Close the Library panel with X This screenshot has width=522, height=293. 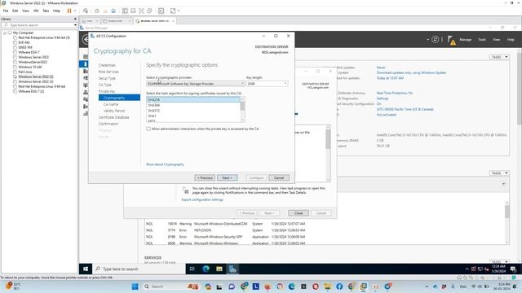click(75, 19)
